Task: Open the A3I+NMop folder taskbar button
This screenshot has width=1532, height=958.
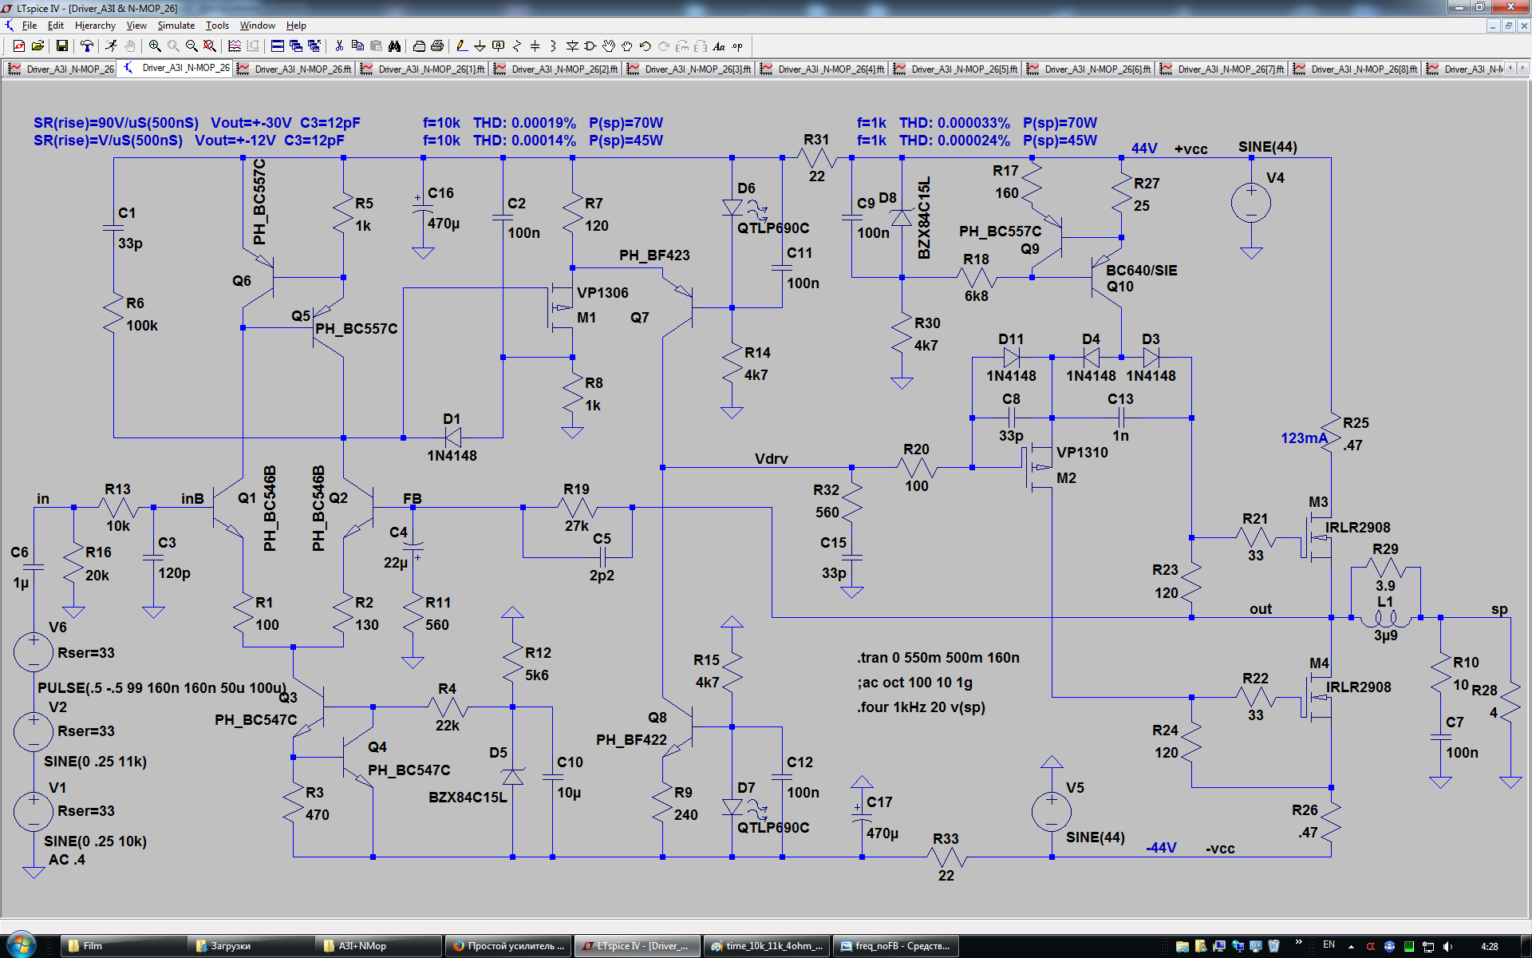Action: tap(380, 946)
